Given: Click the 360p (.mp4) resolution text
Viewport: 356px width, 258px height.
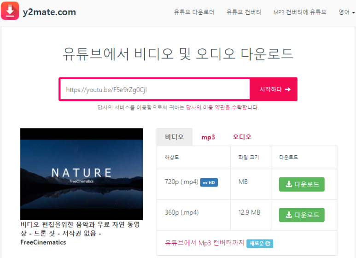Looking at the screenshot, I should click(x=181, y=212).
